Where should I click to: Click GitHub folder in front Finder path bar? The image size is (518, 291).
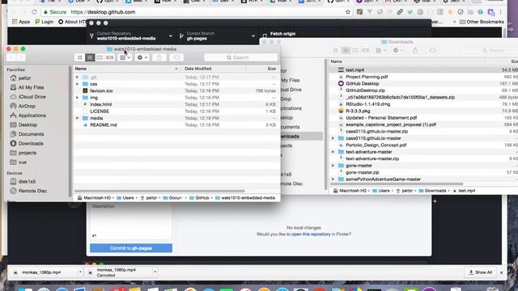tap(199, 198)
